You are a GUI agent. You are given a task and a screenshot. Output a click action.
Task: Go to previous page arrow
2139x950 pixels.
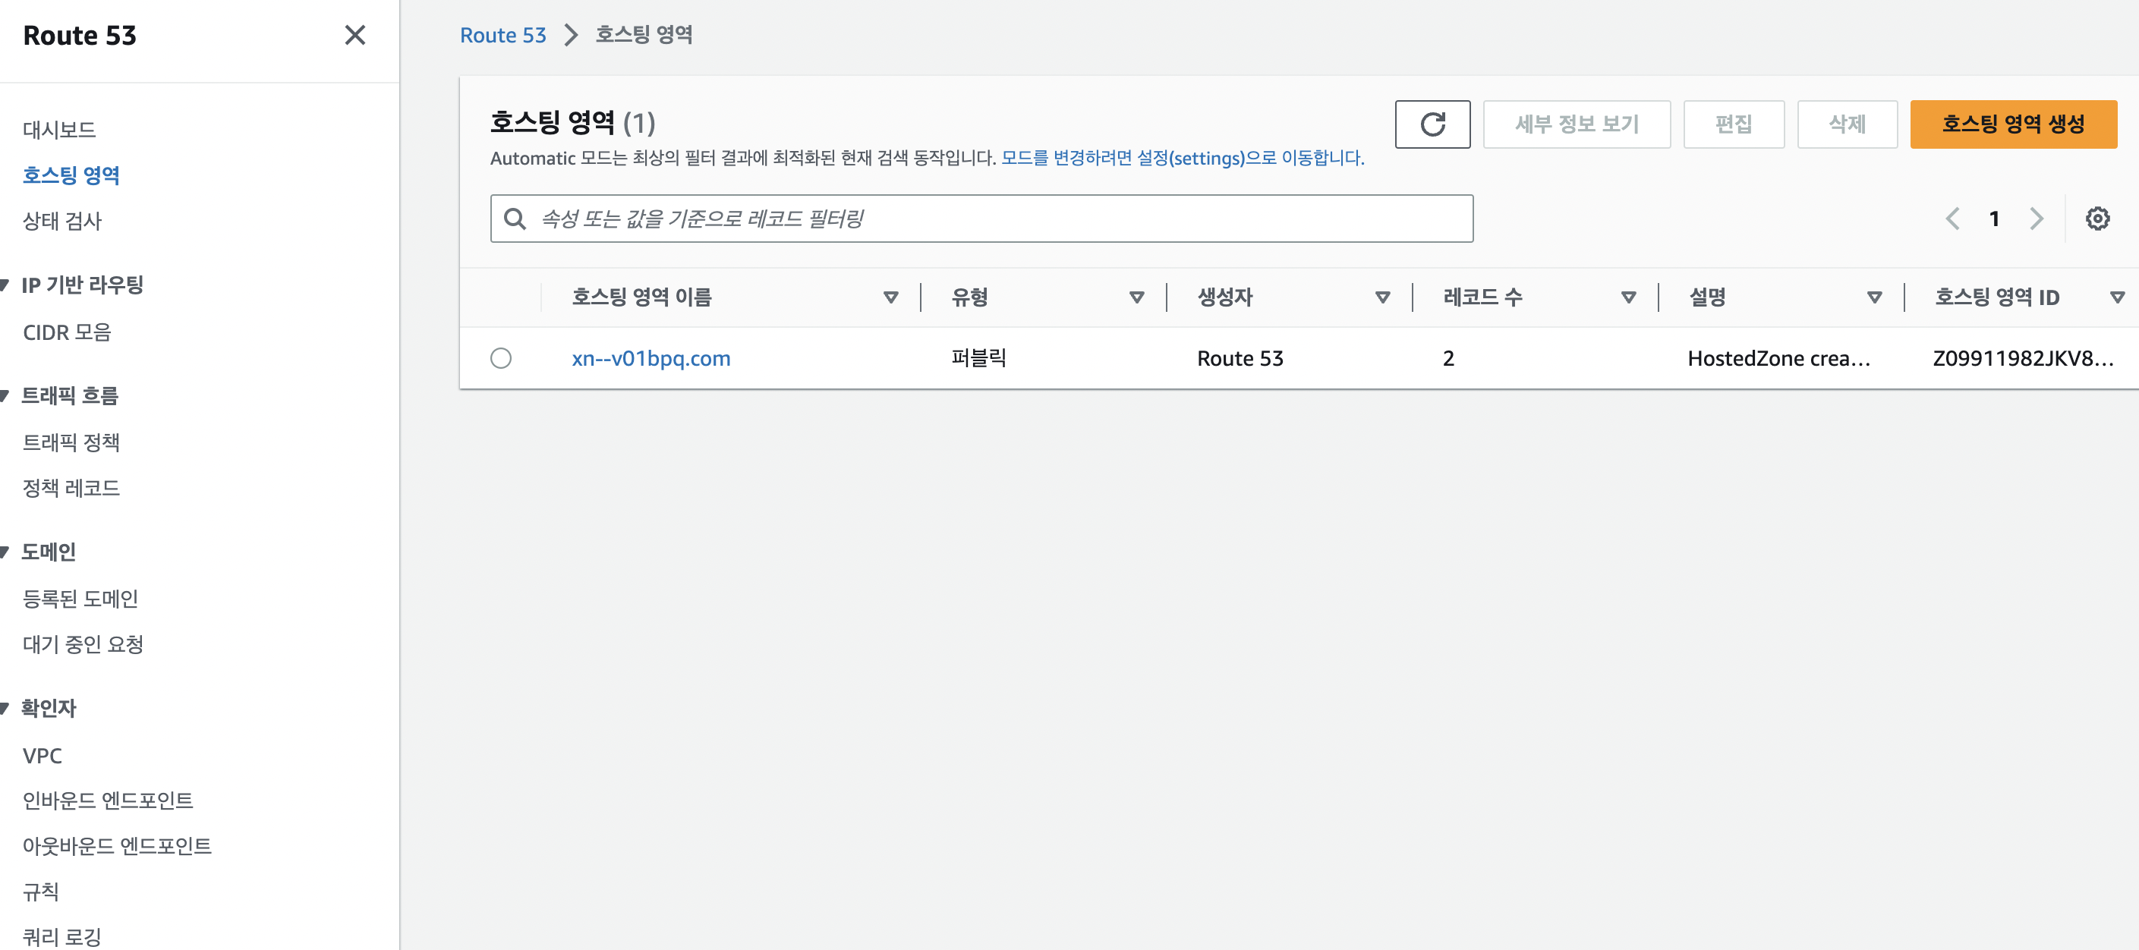(x=1952, y=219)
